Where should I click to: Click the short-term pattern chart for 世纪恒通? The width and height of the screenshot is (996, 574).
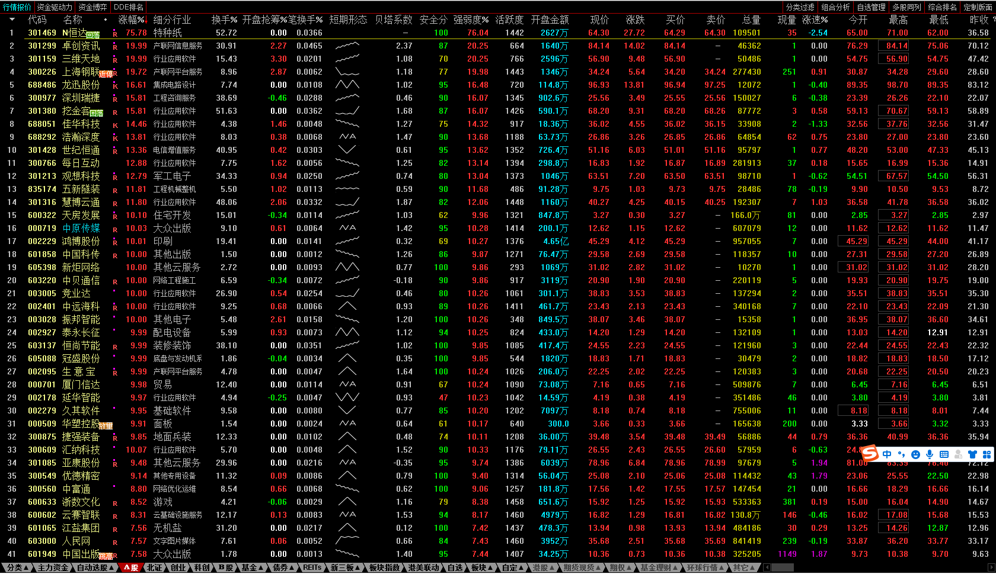(x=347, y=150)
